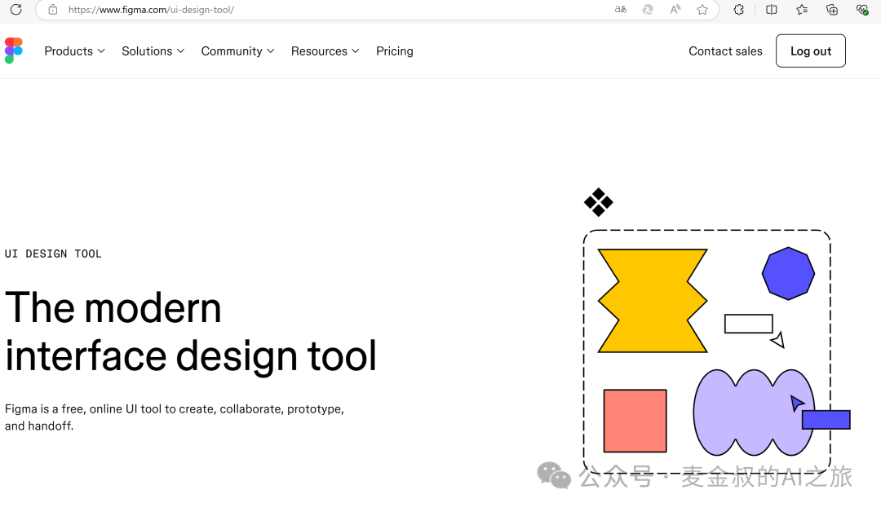
Task: Click the Log out button
Action: (811, 51)
